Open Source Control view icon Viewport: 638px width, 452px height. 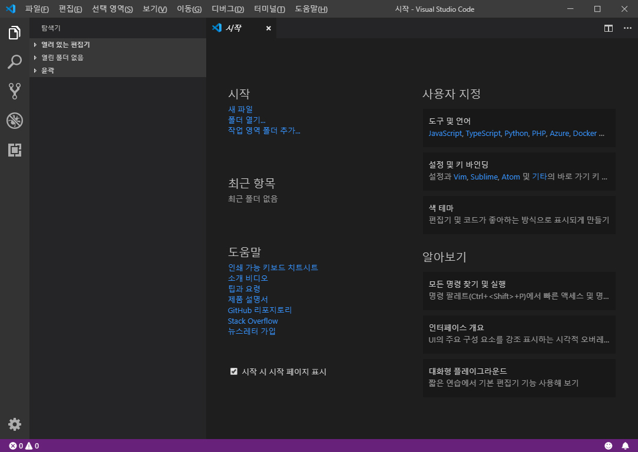[x=15, y=91]
